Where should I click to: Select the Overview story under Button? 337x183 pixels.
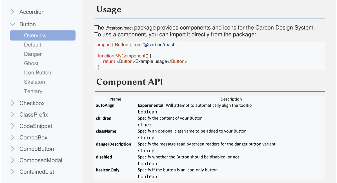[x=35, y=35]
